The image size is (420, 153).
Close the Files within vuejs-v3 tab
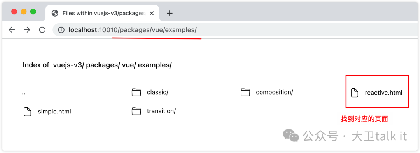(151, 13)
